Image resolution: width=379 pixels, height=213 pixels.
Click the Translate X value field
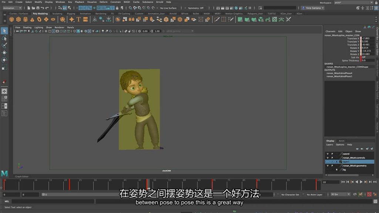coord(368,38)
